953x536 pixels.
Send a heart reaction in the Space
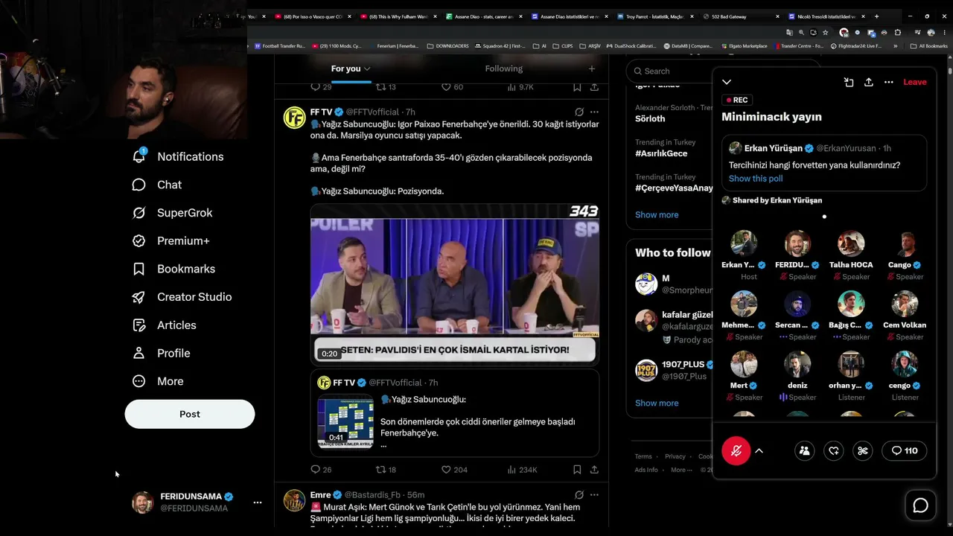coord(834,450)
